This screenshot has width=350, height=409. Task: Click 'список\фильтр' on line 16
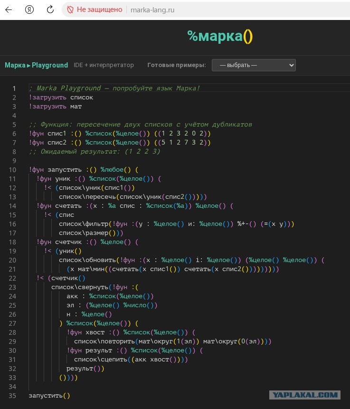click(x=84, y=224)
